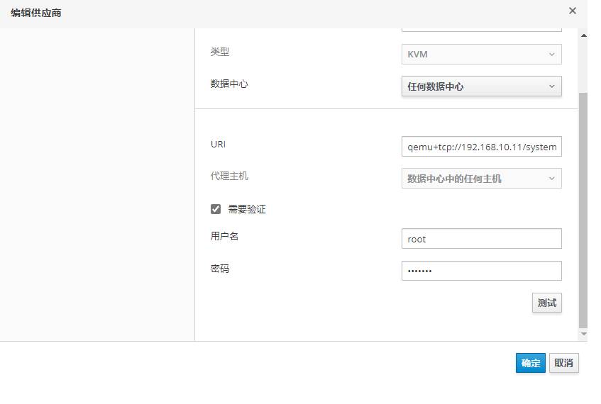
Task: Confirm changes with the 确定 button
Action: [x=530, y=363]
